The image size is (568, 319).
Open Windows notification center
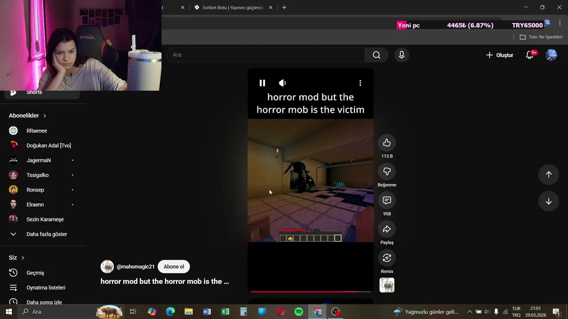click(556, 311)
